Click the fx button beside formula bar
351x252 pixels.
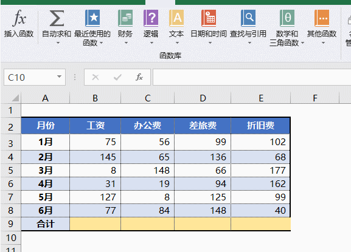(x=139, y=77)
